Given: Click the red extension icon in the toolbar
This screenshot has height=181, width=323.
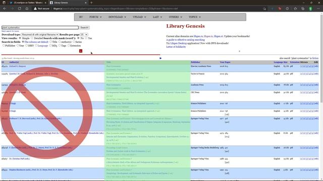Looking at the screenshot, I should [x=280, y=9].
